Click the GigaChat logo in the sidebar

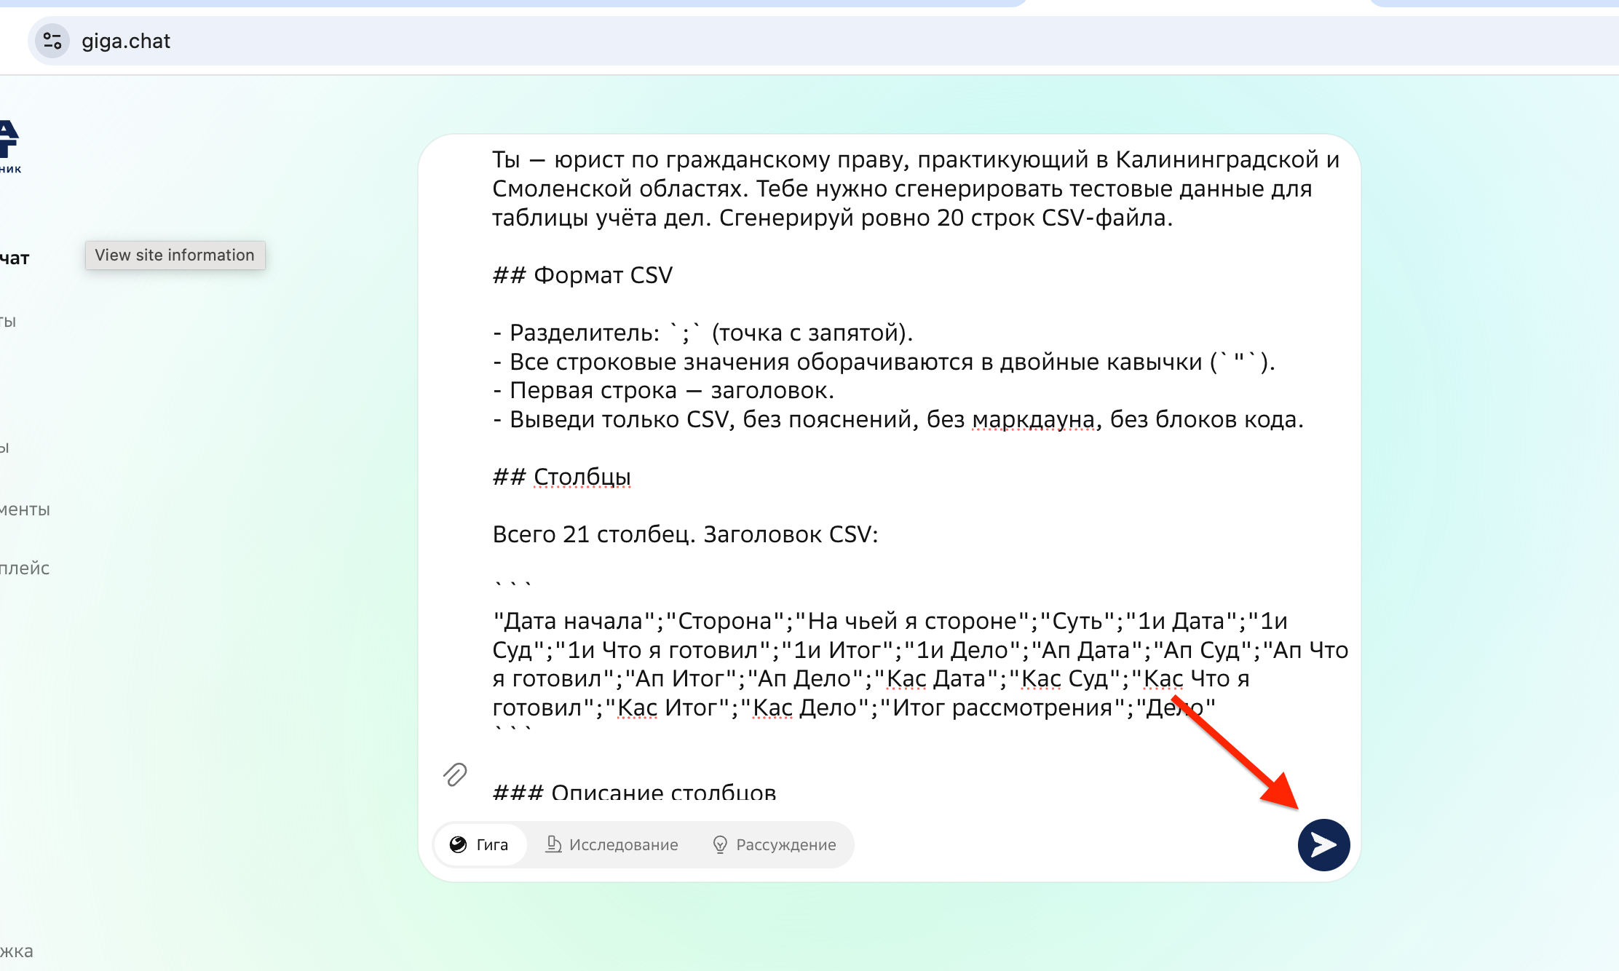(9, 146)
